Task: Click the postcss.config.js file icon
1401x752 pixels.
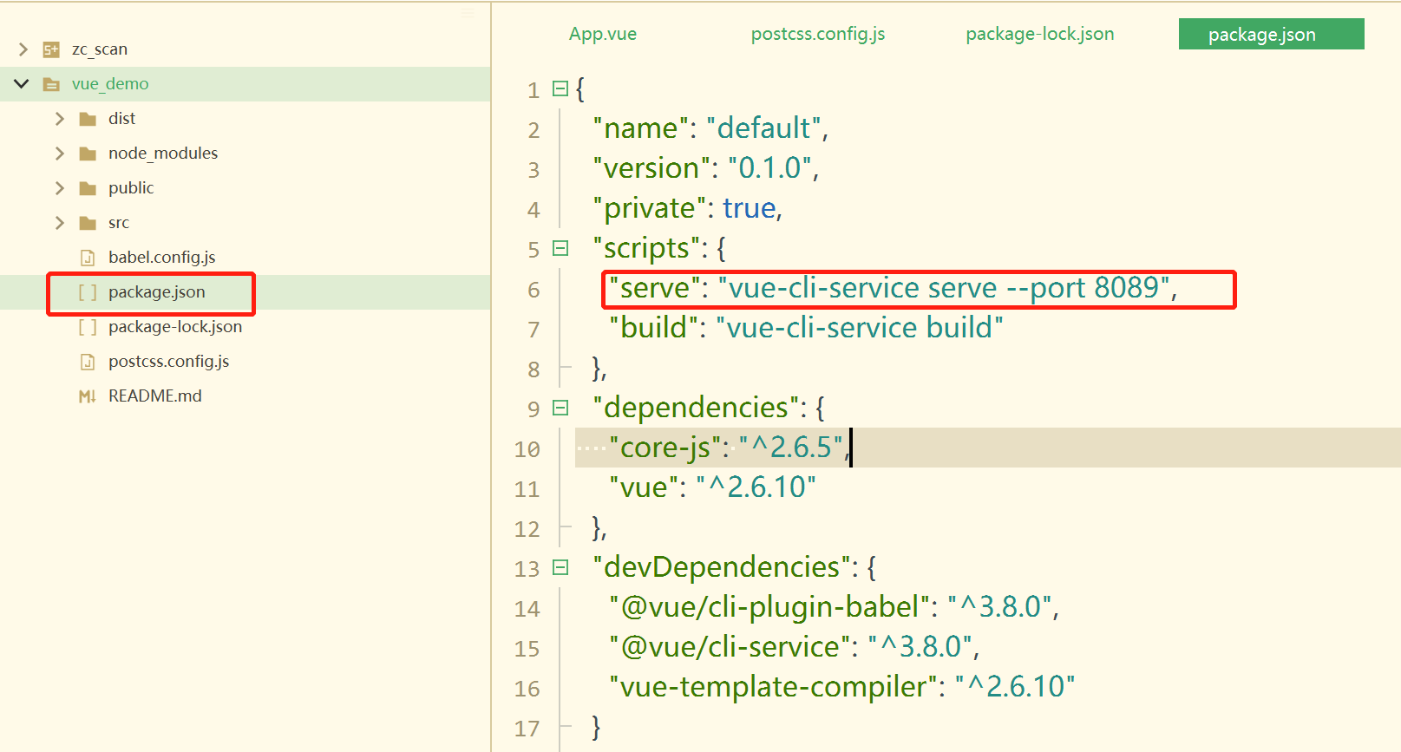Action: [x=88, y=362]
